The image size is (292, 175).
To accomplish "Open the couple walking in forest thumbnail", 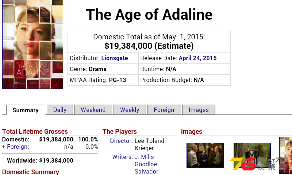I will (x=252, y=155).
